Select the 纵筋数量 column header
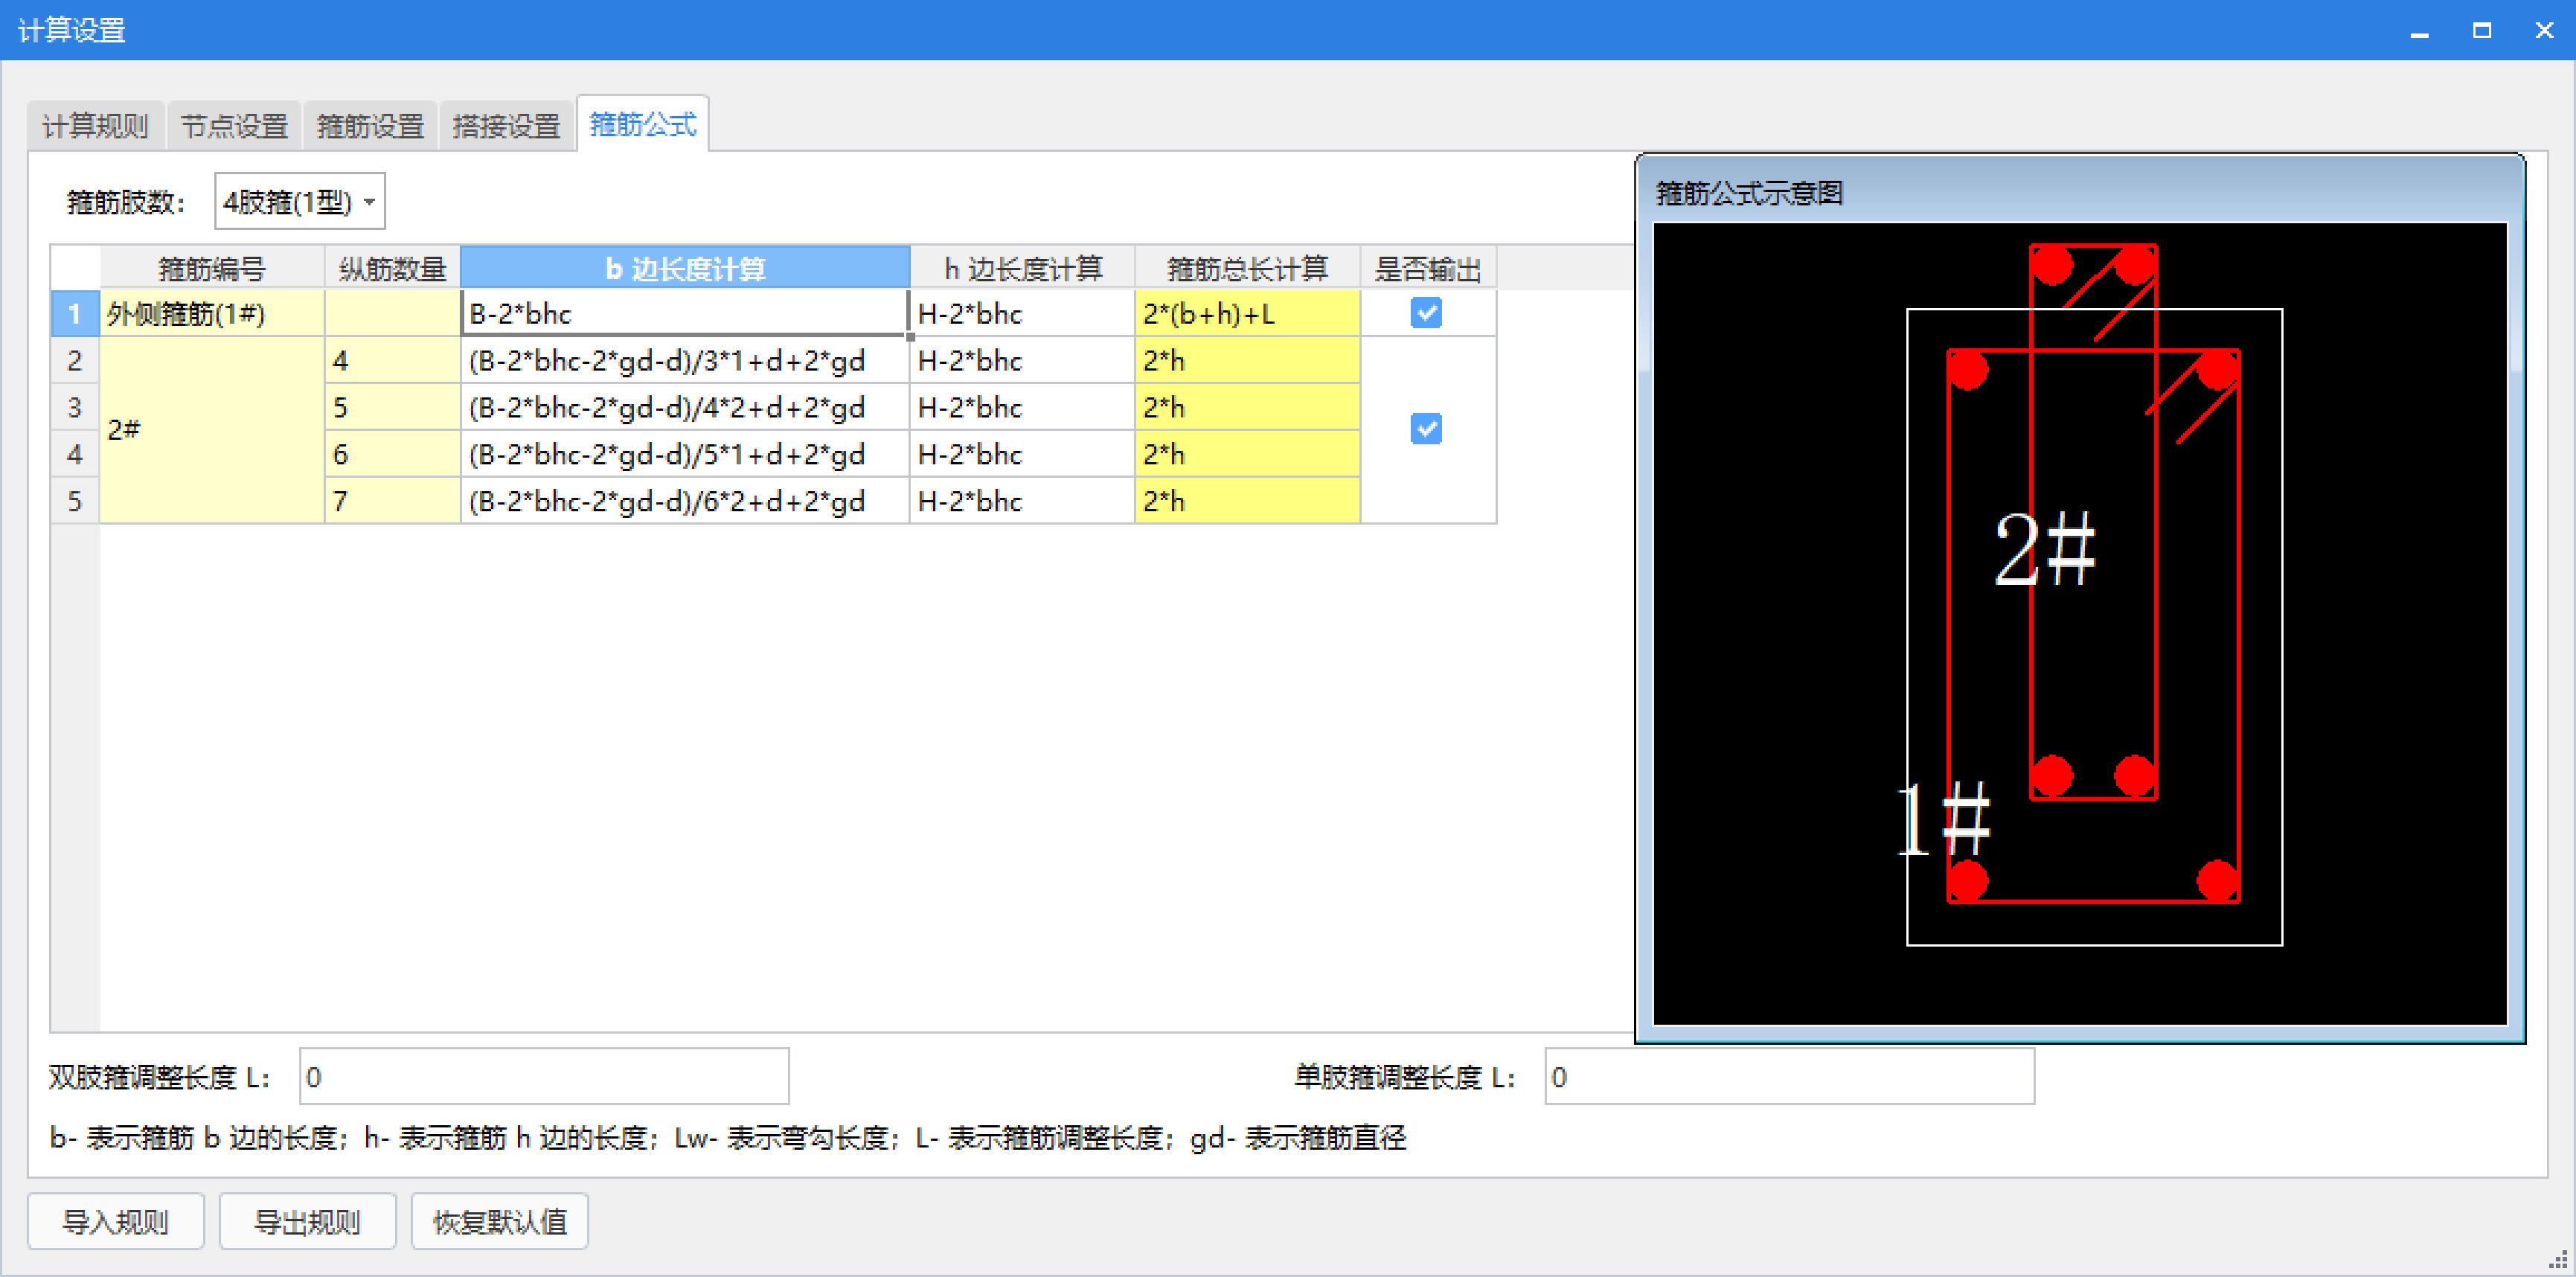This screenshot has height=1277, width=2576. pyautogui.click(x=392, y=268)
